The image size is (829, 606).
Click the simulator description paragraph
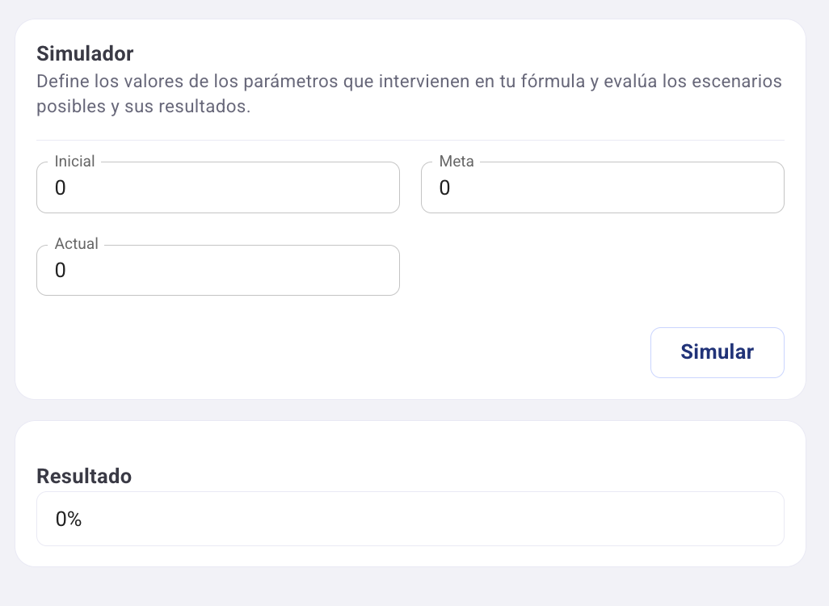point(409,95)
